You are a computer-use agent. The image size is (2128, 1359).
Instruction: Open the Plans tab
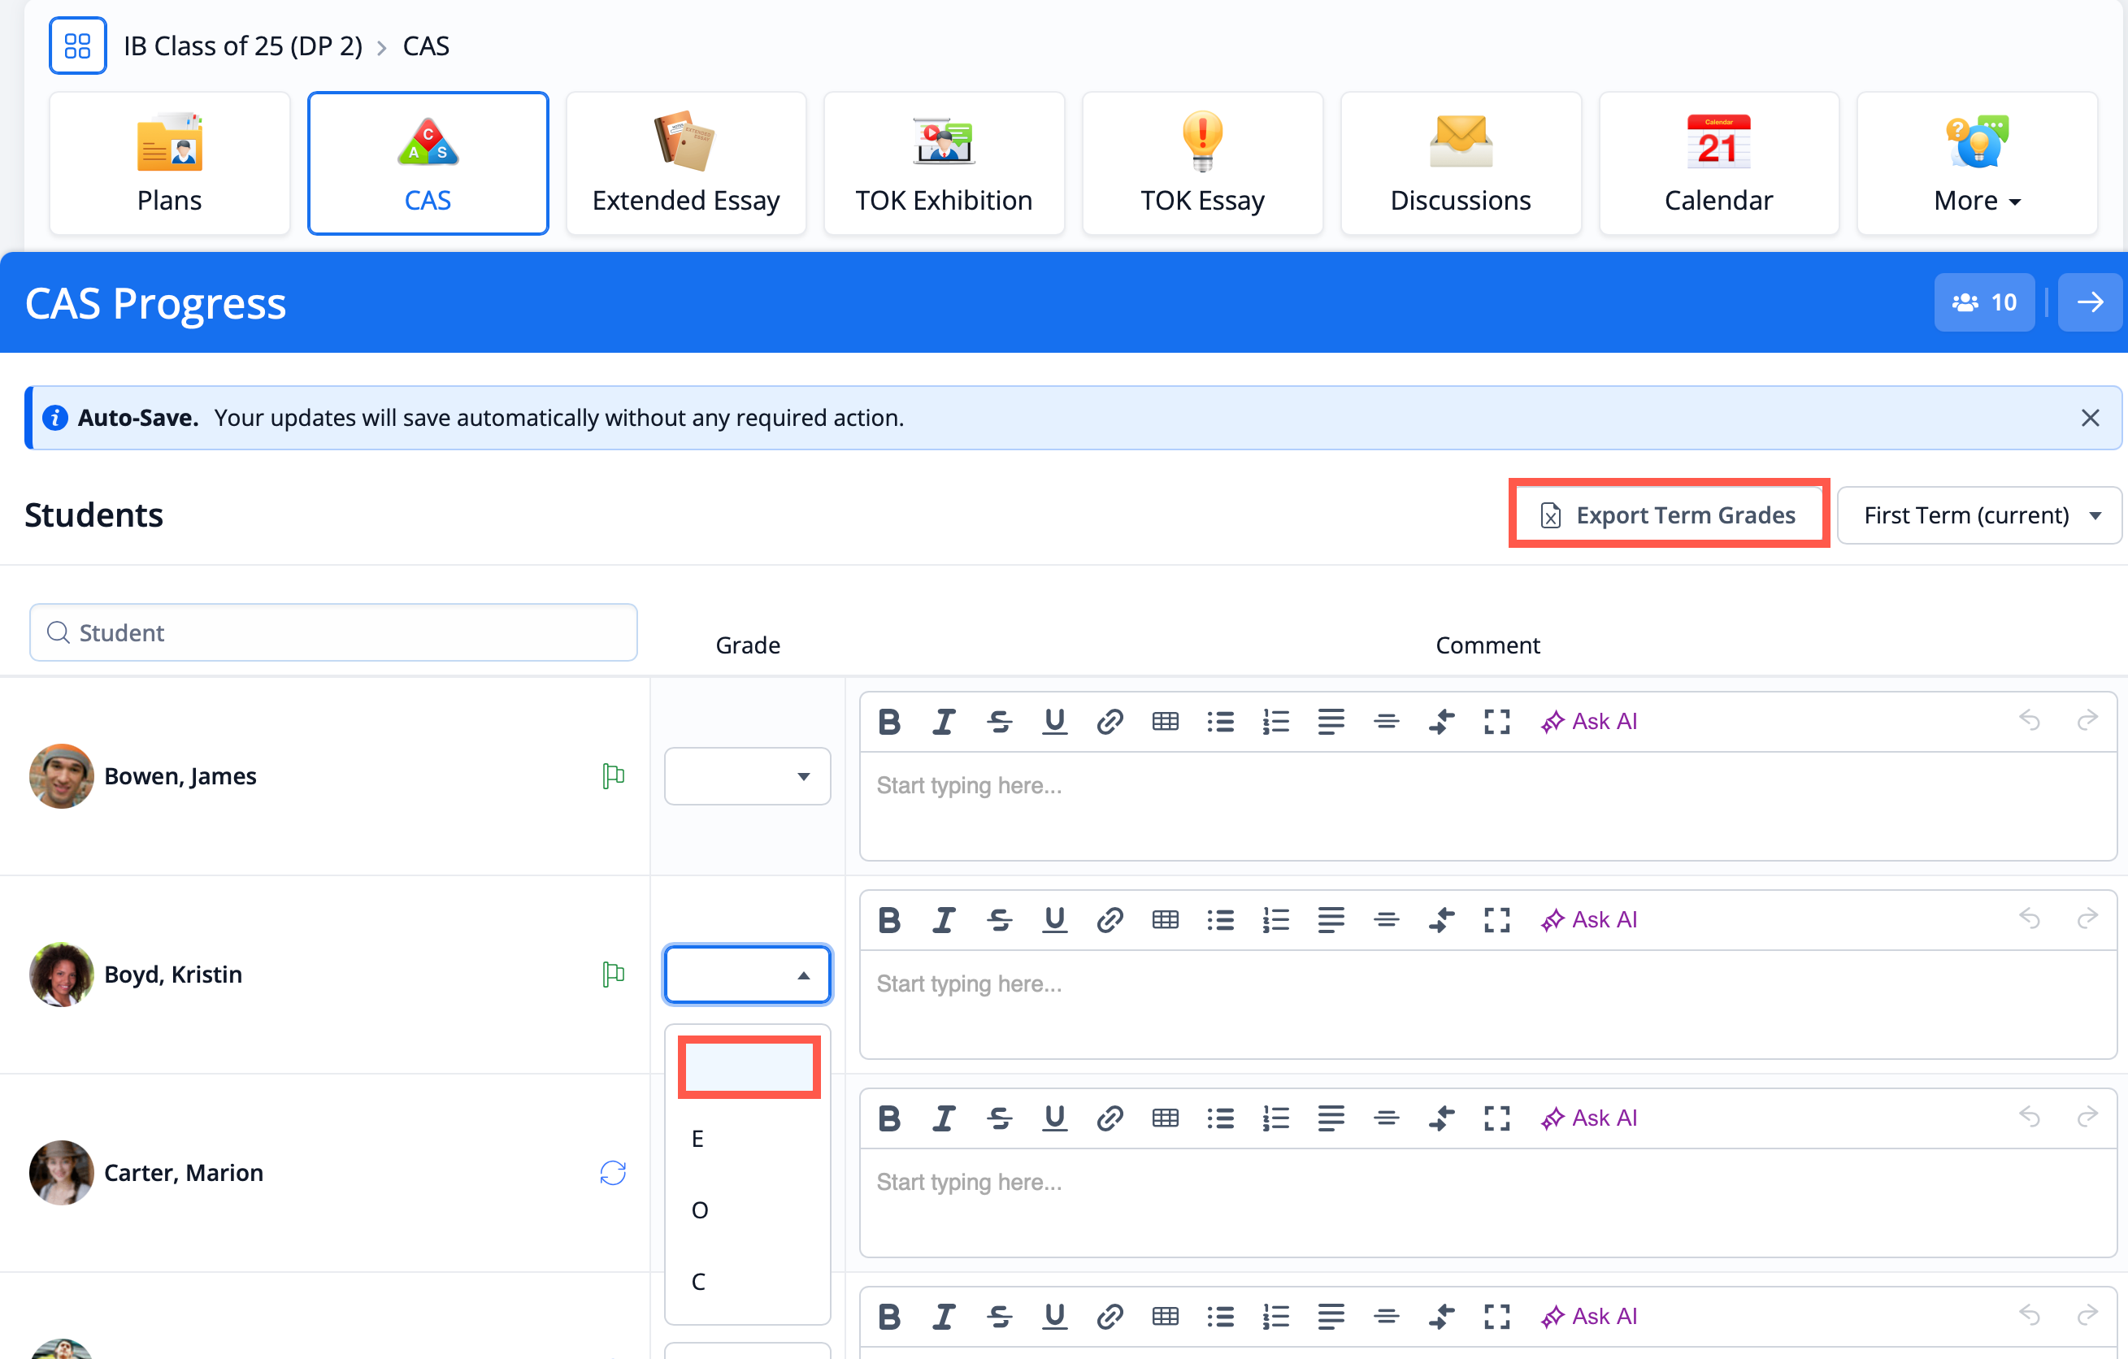(x=170, y=163)
